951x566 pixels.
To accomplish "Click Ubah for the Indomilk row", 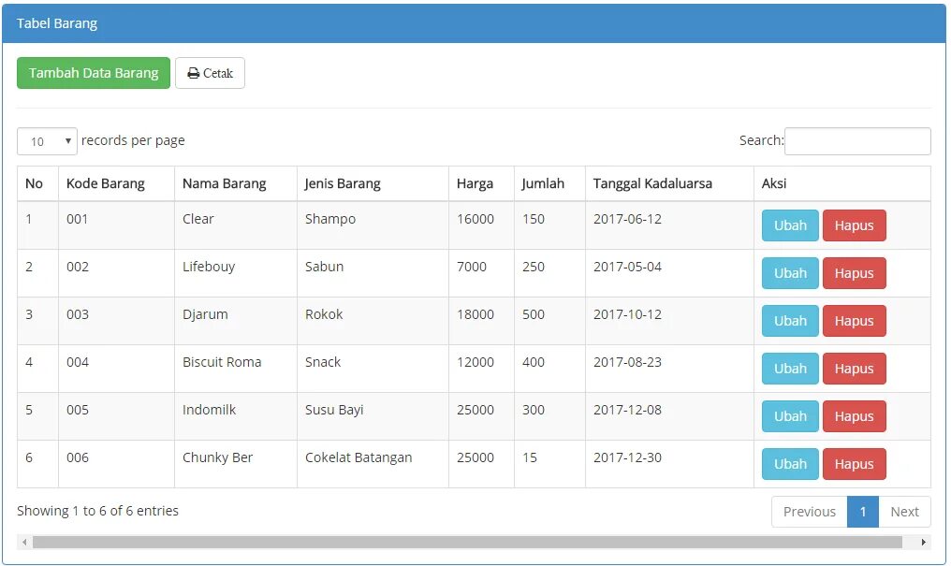I will tap(790, 416).
